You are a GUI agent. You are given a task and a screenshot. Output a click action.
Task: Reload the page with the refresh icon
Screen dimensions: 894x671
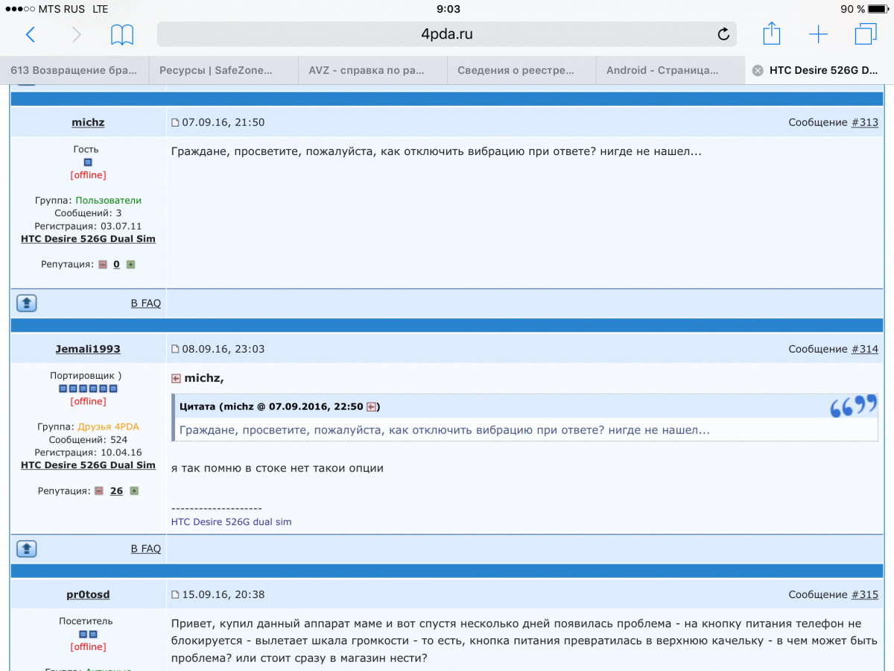[723, 34]
